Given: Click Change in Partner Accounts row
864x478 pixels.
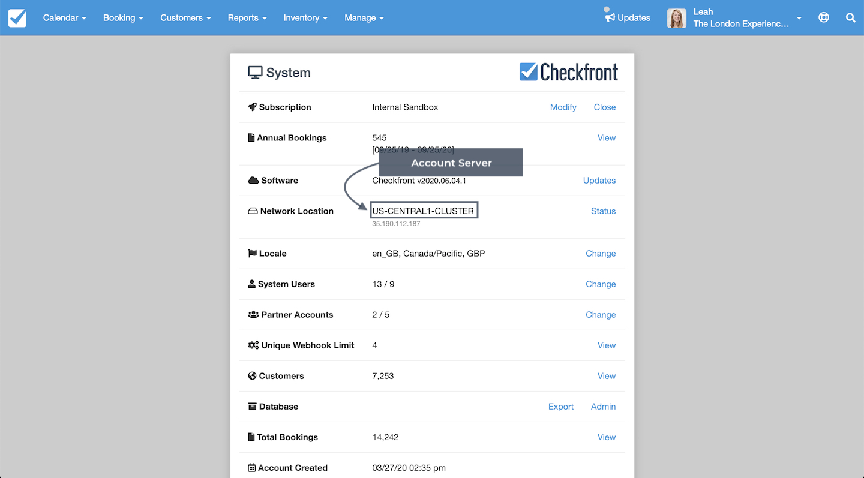Looking at the screenshot, I should [x=601, y=314].
